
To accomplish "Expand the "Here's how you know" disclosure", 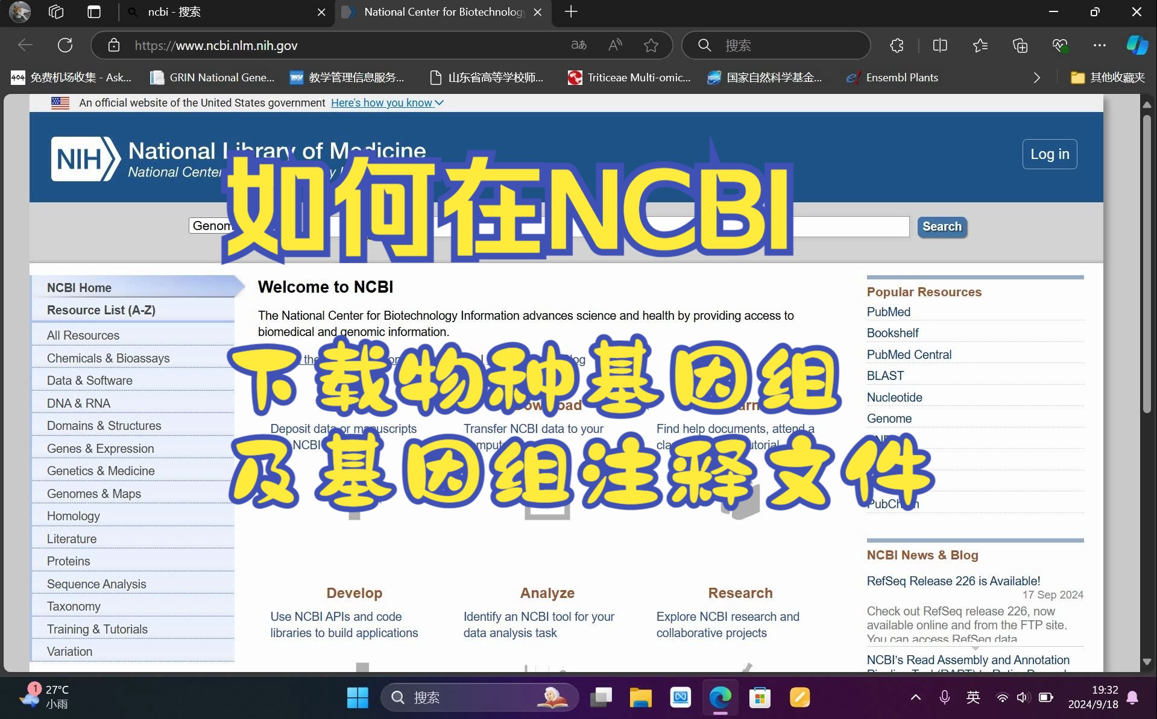I will 386,102.
